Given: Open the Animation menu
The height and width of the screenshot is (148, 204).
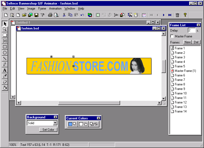Looking at the screenshot, I should (55, 8).
